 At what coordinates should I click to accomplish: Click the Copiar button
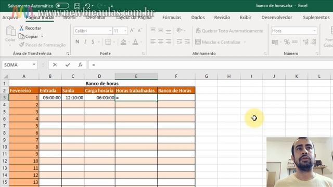29,36
